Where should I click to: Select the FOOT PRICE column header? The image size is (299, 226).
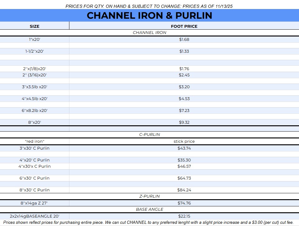[x=184, y=26]
